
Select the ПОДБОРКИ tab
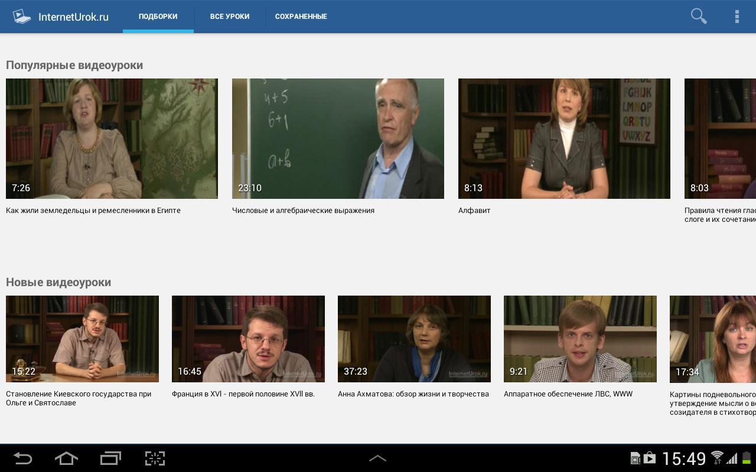158,17
